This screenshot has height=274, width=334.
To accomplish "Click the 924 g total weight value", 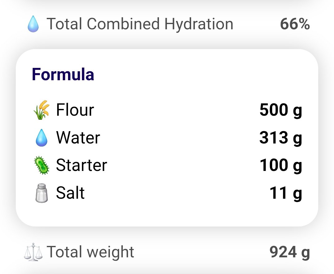I will coord(290,252).
